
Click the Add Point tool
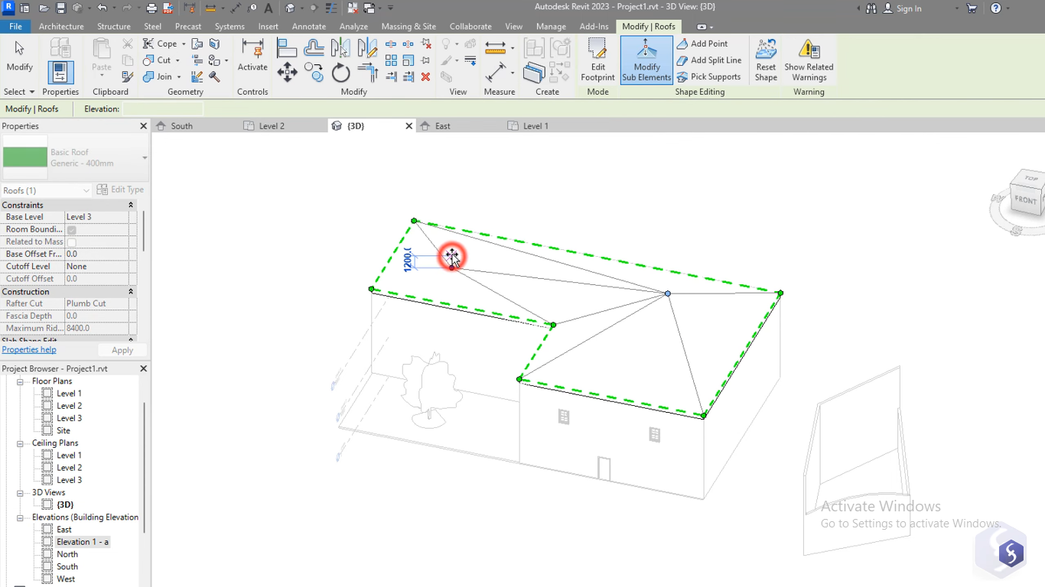click(705, 44)
